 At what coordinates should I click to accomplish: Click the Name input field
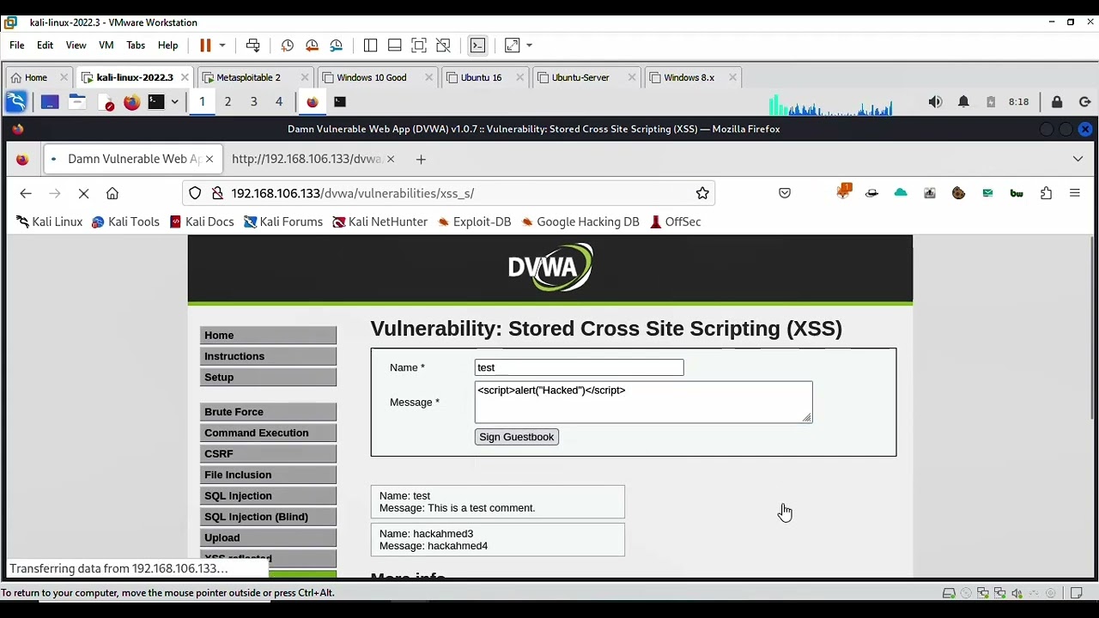coord(579,367)
